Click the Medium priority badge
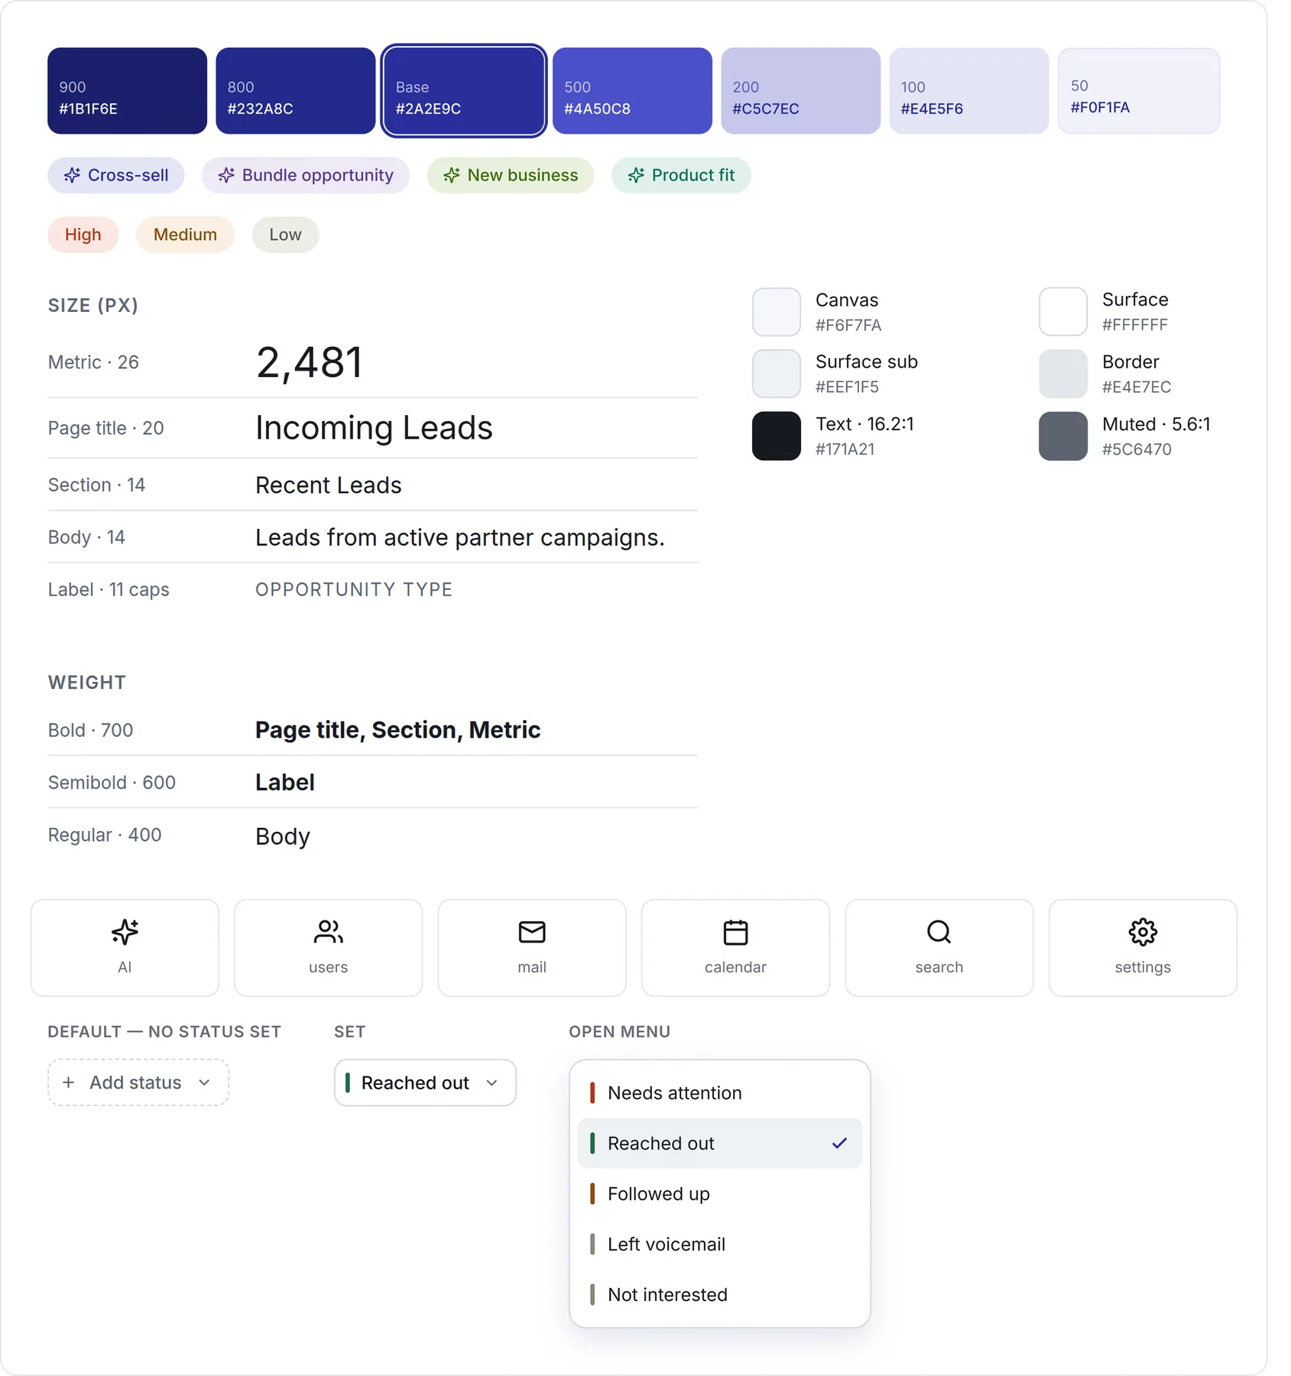Viewport: 1291px width, 1376px height. tap(185, 235)
